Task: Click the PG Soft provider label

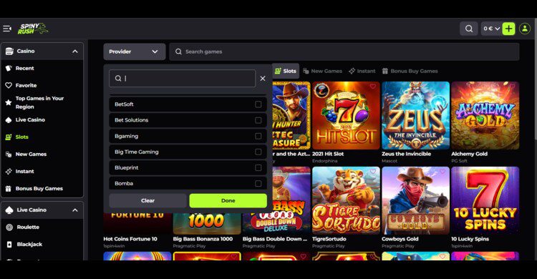Action: pyautogui.click(x=459, y=161)
